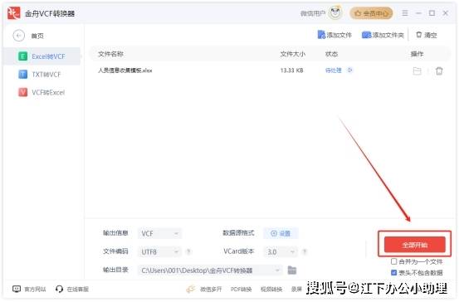459x302 pixels.
Task: Open the 视频转换 link in bottom bar
Action: [271, 290]
